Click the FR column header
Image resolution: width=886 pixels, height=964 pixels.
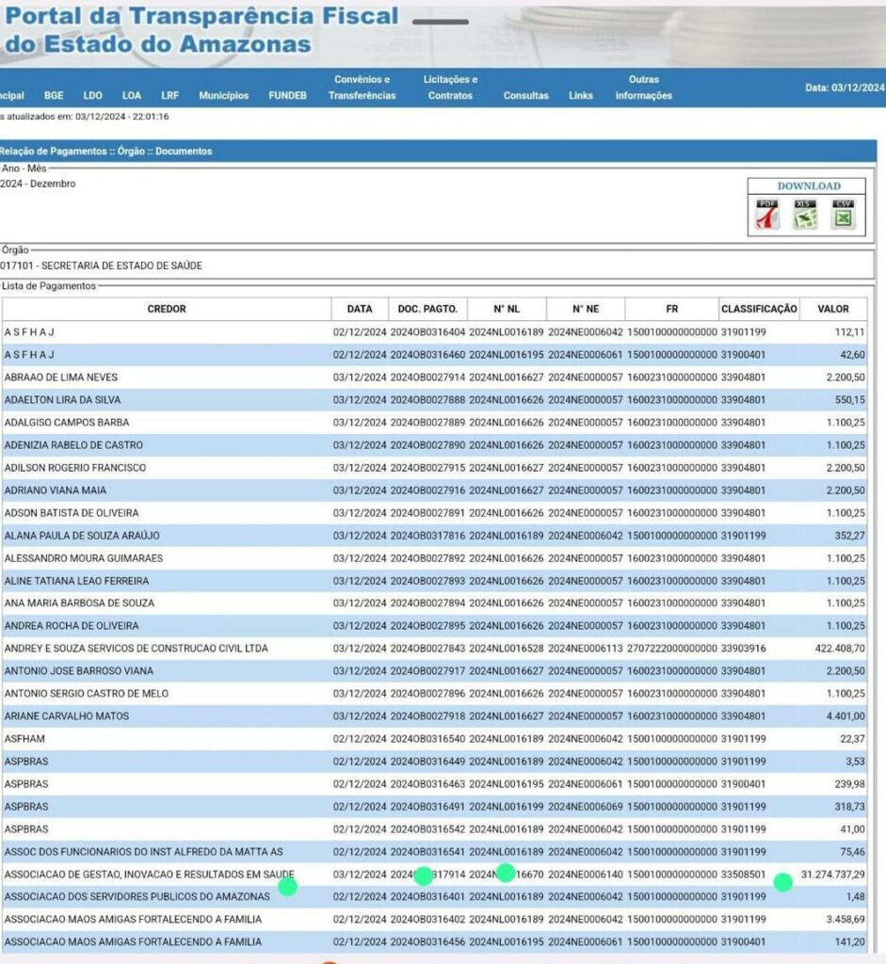672,309
